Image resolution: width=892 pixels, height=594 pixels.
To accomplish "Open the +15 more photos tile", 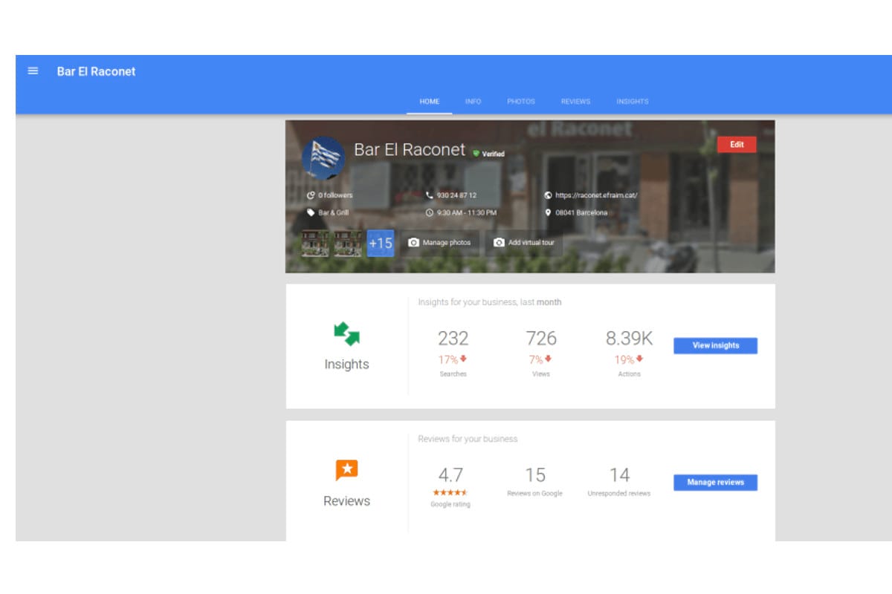I will (381, 243).
